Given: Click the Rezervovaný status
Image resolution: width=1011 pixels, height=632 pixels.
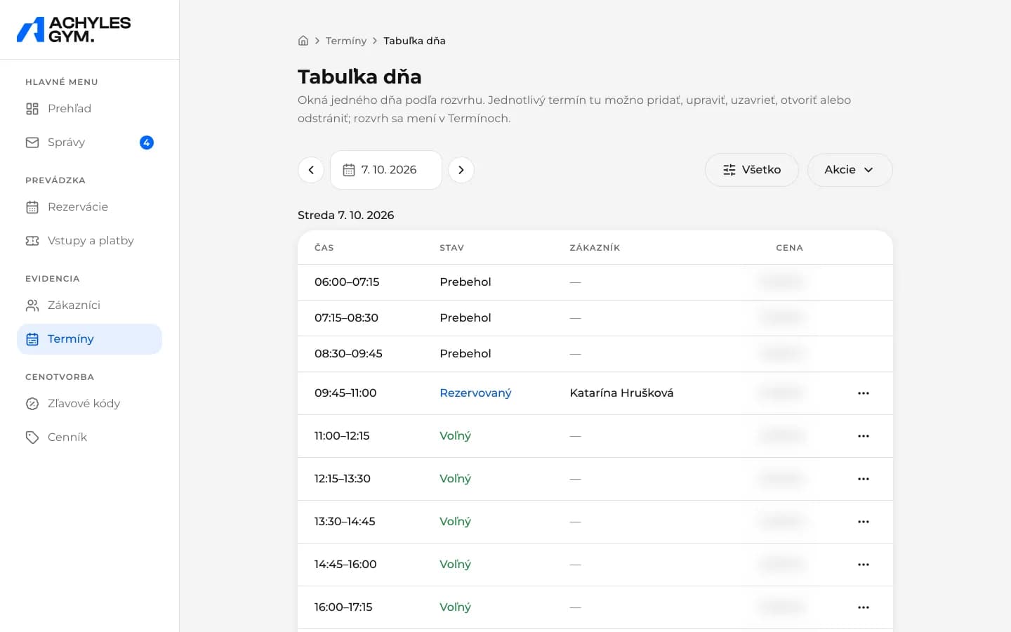Looking at the screenshot, I should (475, 393).
